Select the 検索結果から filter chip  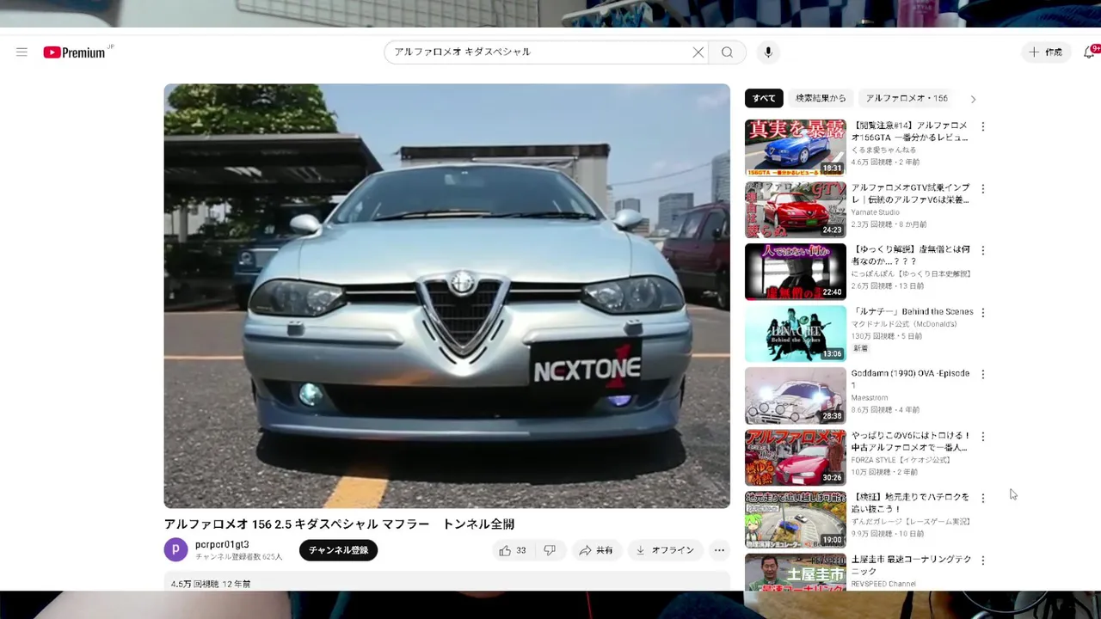(x=821, y=99)
